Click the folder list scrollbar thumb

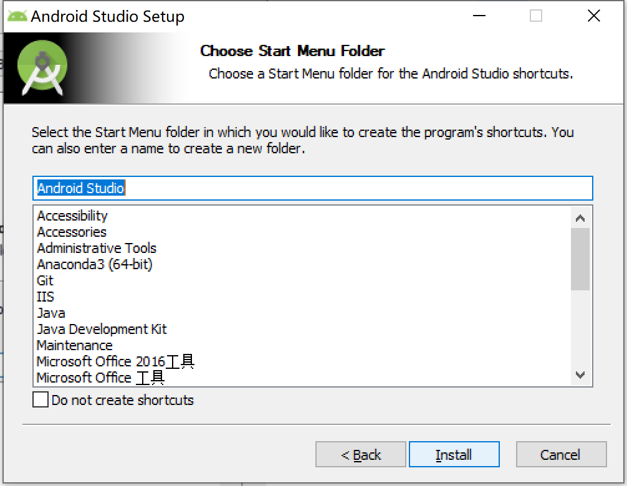(x=580, y=259)
